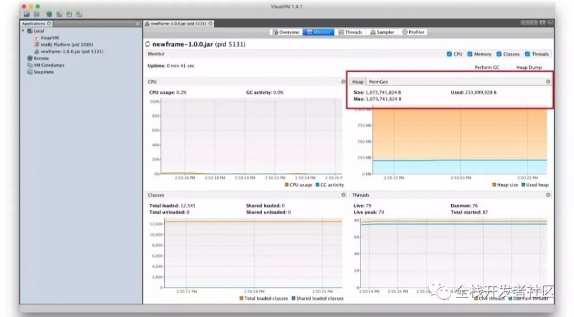The image size is (574, 317).
Task: Select VisualVM in the applications tree
Action: click(49, 38)
